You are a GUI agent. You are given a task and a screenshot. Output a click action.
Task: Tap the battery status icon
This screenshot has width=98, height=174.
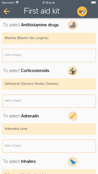[93, 2]
